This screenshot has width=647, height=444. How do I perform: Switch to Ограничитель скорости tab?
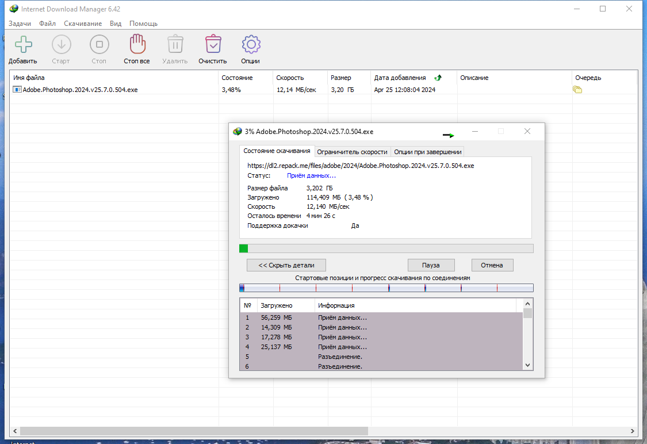(x=352, y=152)
